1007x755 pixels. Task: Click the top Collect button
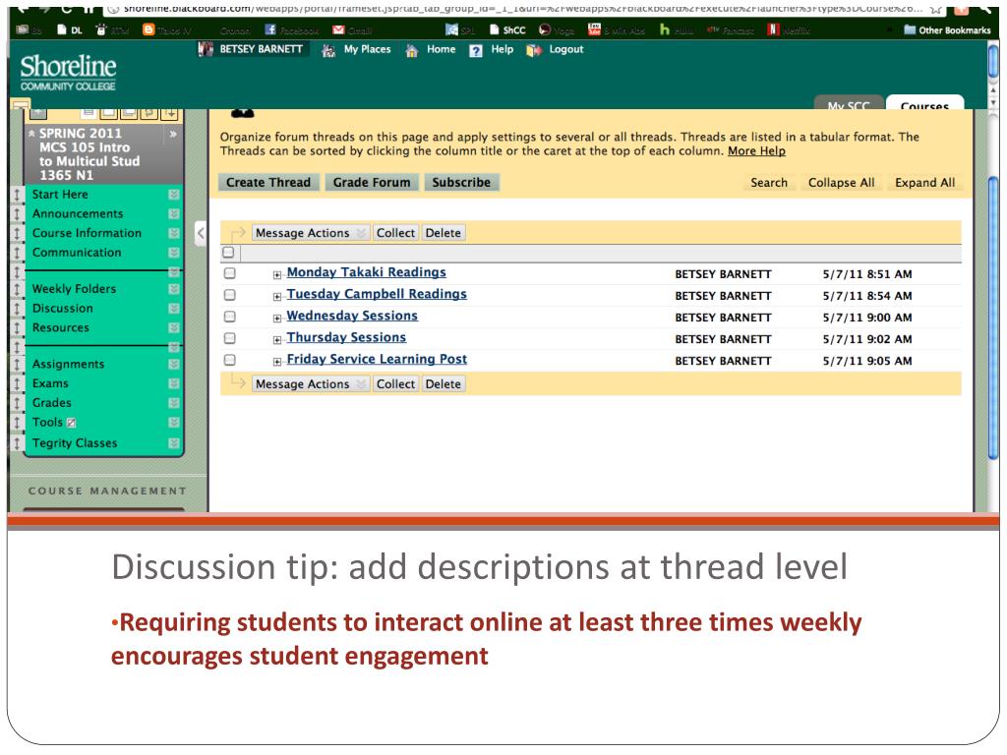click(395, 233)
